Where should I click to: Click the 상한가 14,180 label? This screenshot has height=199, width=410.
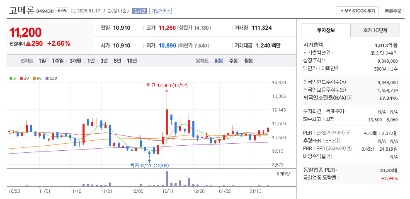[x=194, y=28]
